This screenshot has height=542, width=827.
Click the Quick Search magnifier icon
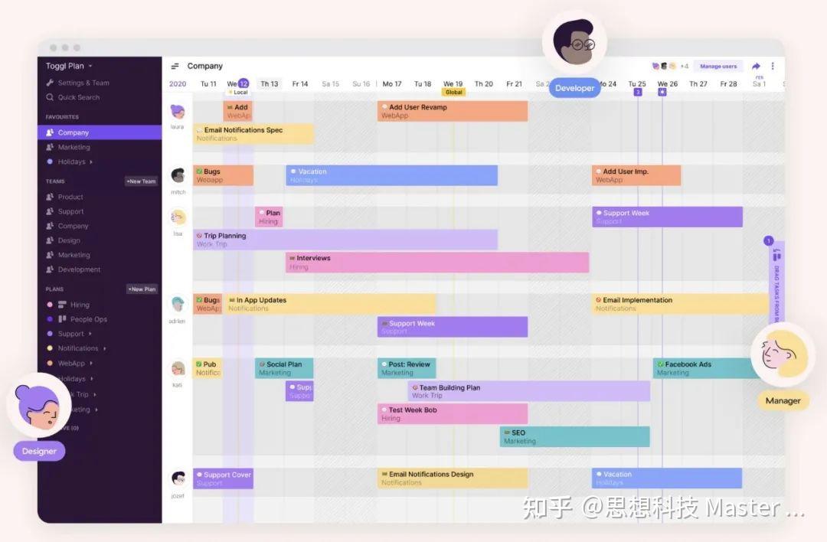(x=50, y=97)
